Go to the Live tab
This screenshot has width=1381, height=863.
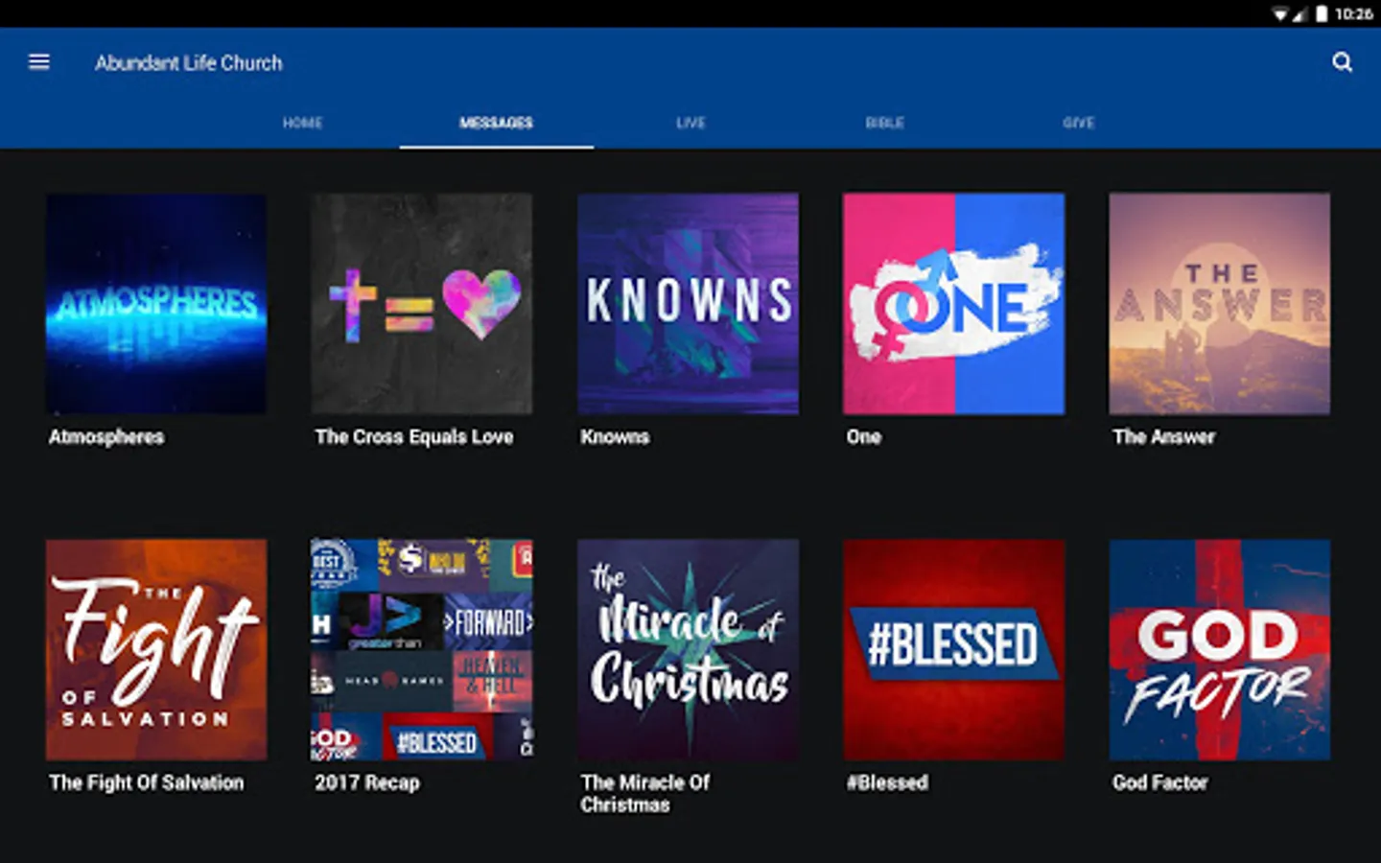tap(690, 123)
